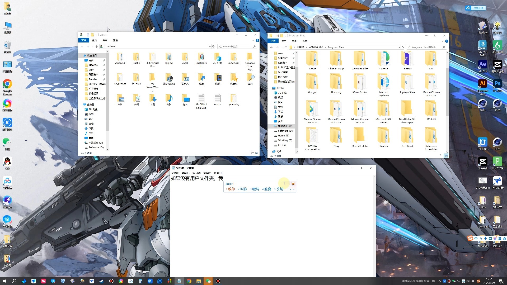
Task: Open Help in the admin Explorer window
Action: (257, 40)
